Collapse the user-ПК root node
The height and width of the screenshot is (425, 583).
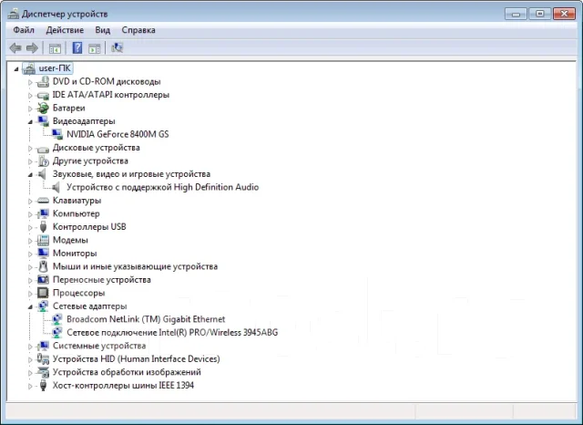16,68
